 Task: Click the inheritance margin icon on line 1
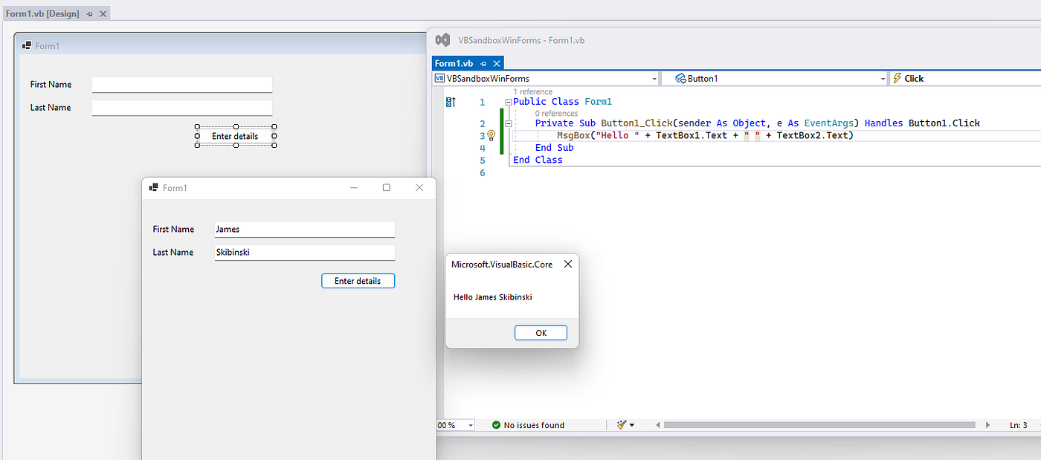(x=450, y=102)
